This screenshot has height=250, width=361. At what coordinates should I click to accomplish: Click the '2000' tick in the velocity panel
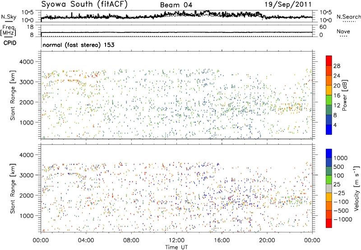pyautogui.click(x=26, y=195)
